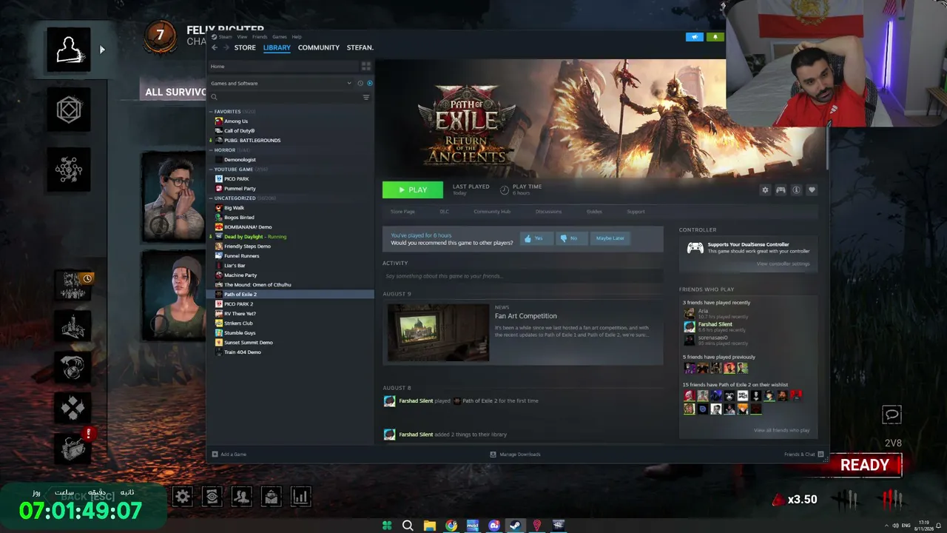Recommend the game with Yes
This screenshot has height=533, width=947.
pyautogui.click(x=536, y=238)
